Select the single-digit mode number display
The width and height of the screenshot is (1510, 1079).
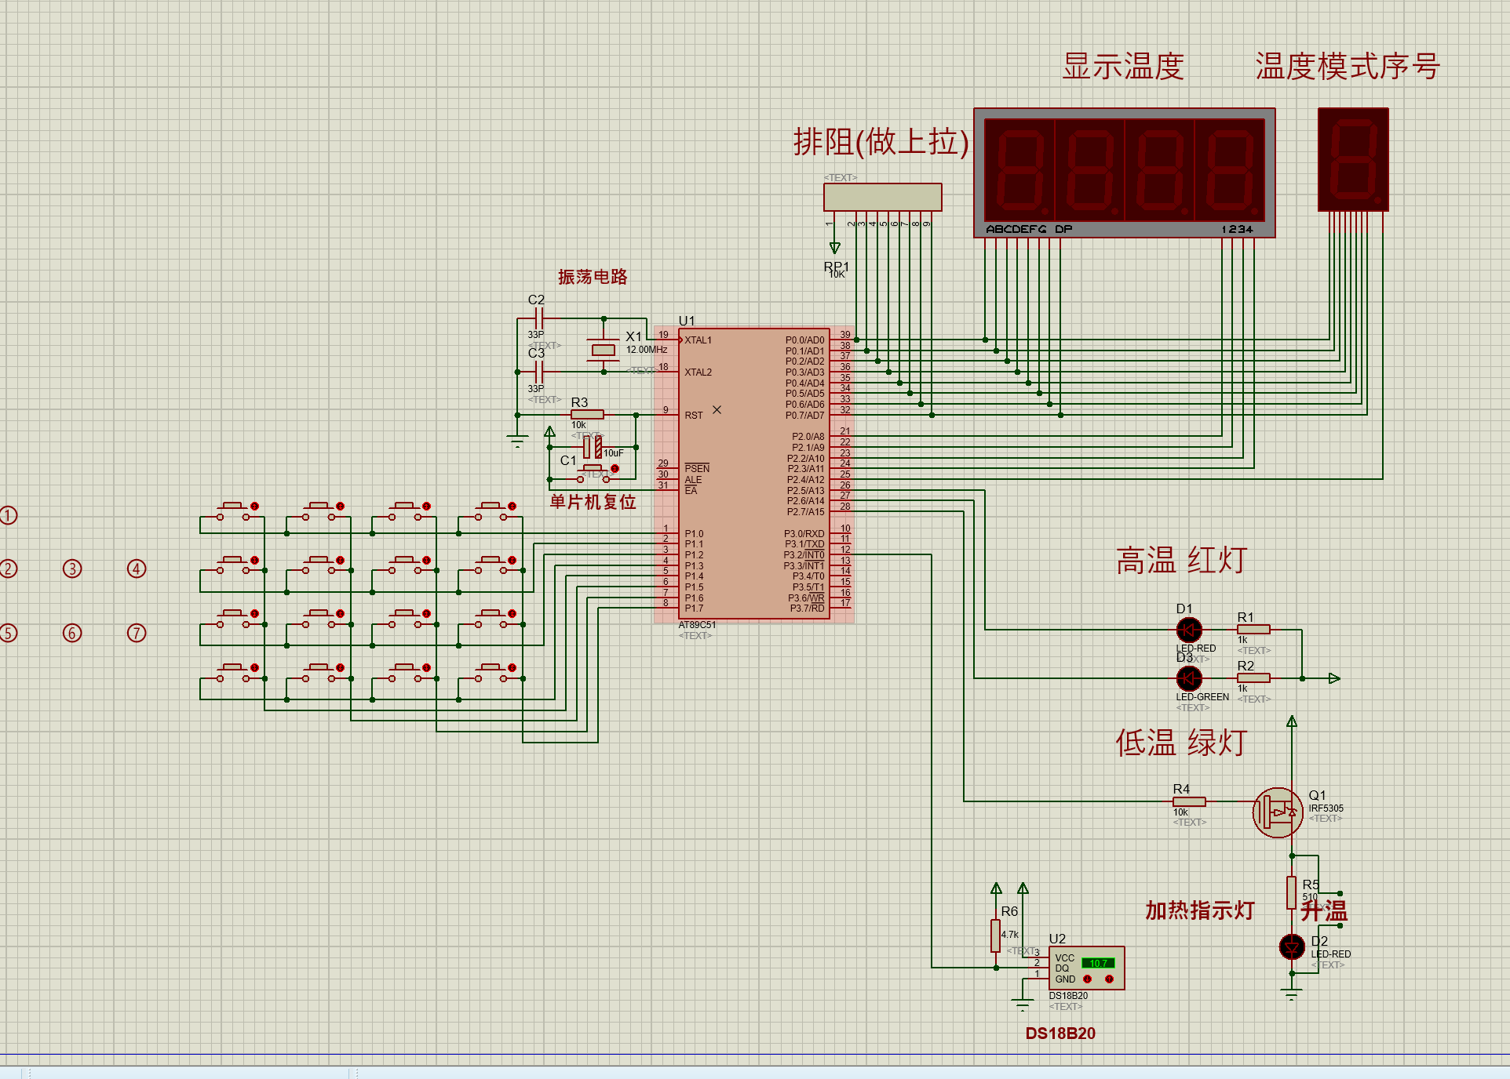point(1353,160)
